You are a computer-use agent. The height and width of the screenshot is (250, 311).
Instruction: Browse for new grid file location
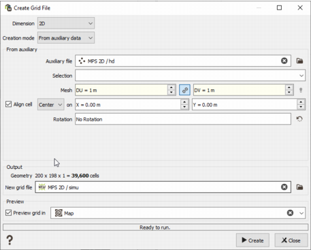tap(299, 187)
